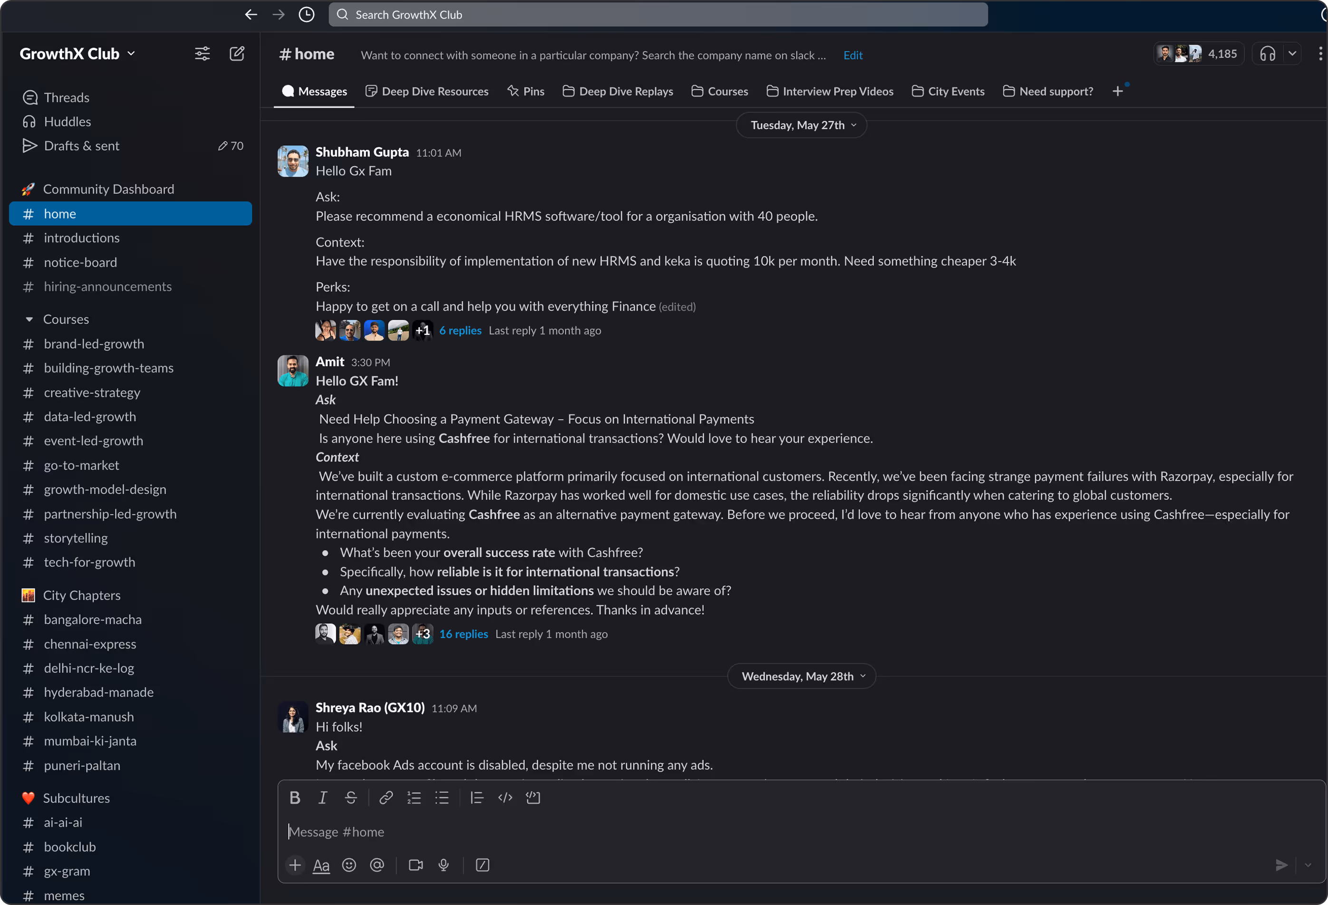Go to hiring-announcements channel

[x=130, y=286]
